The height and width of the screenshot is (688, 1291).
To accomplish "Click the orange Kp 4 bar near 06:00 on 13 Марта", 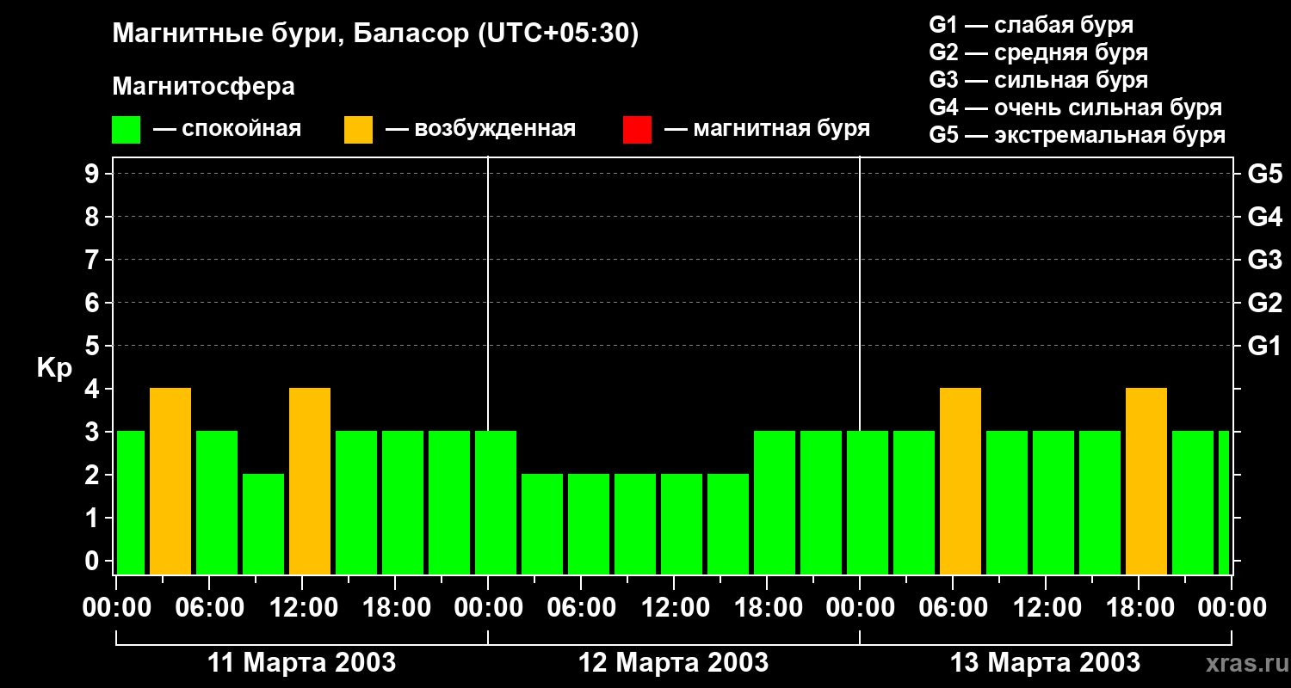I will point(961,482).
